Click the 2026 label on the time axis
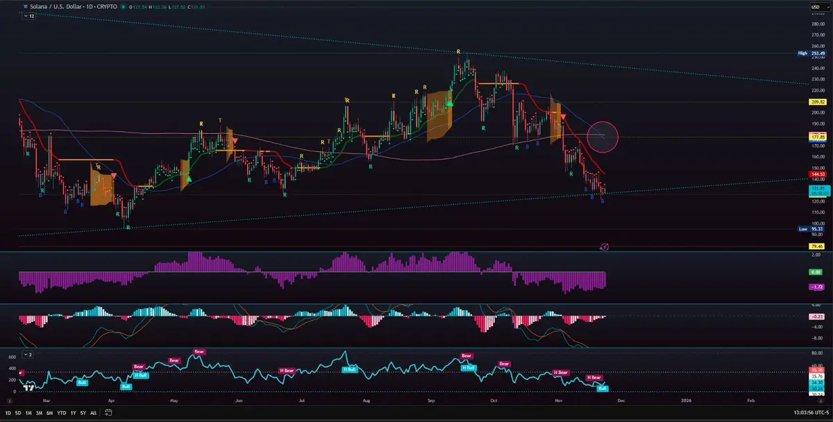The width and height of the screenshot is (833, 422). (687, 400)
